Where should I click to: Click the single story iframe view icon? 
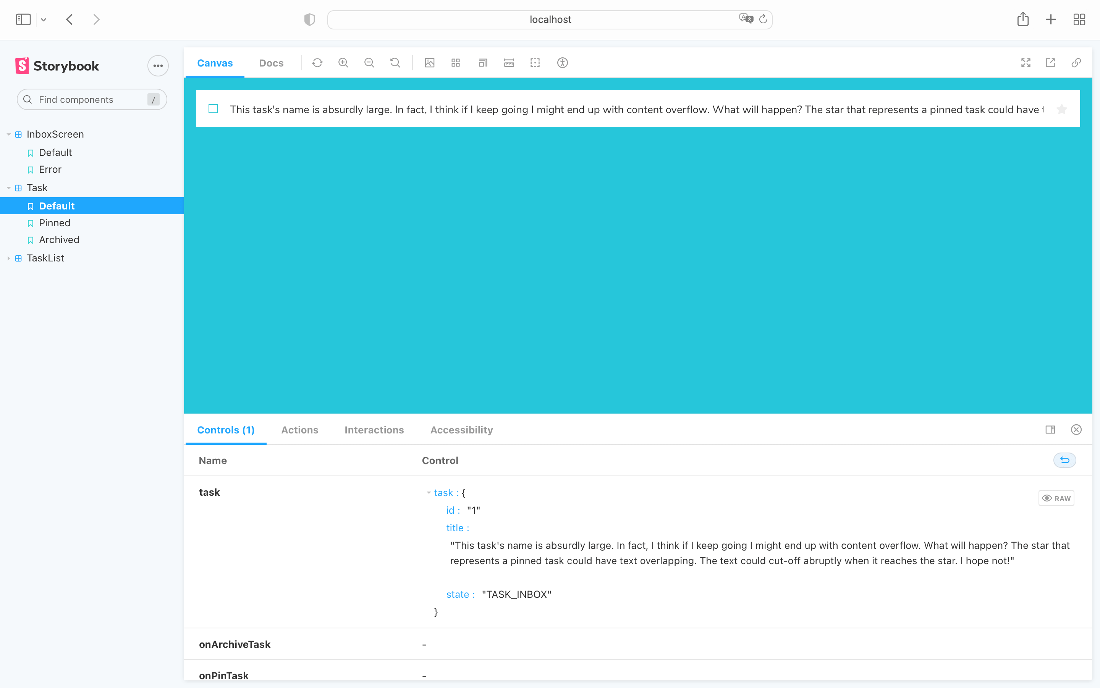(x=1050, y=63)
